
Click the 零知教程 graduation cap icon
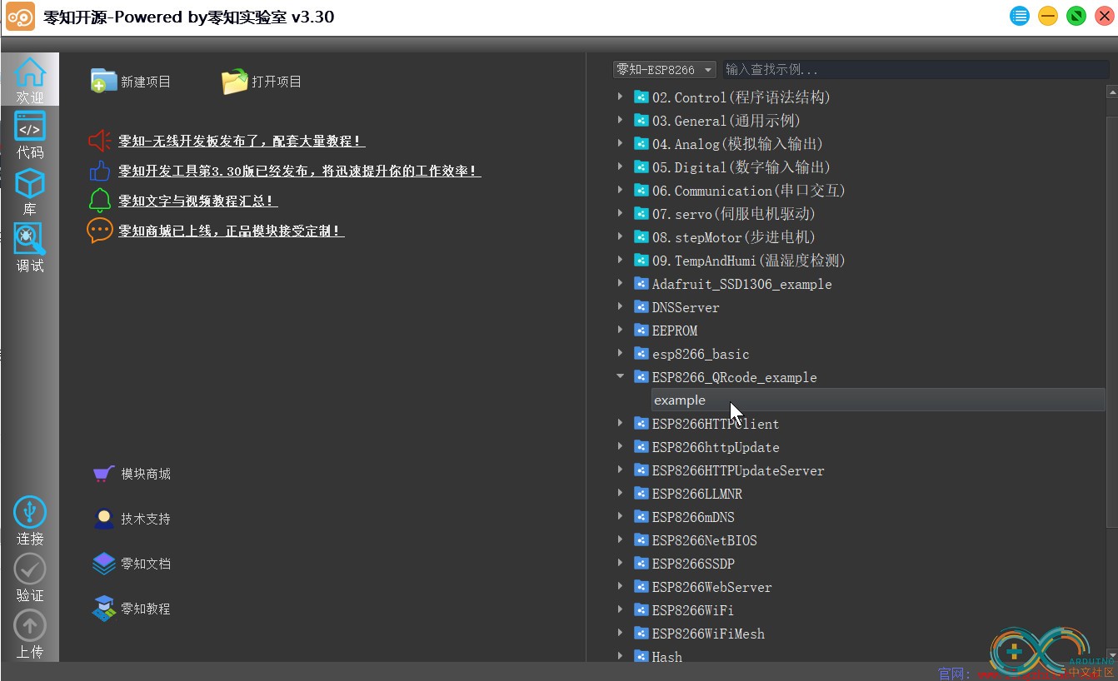click(103, 609)
